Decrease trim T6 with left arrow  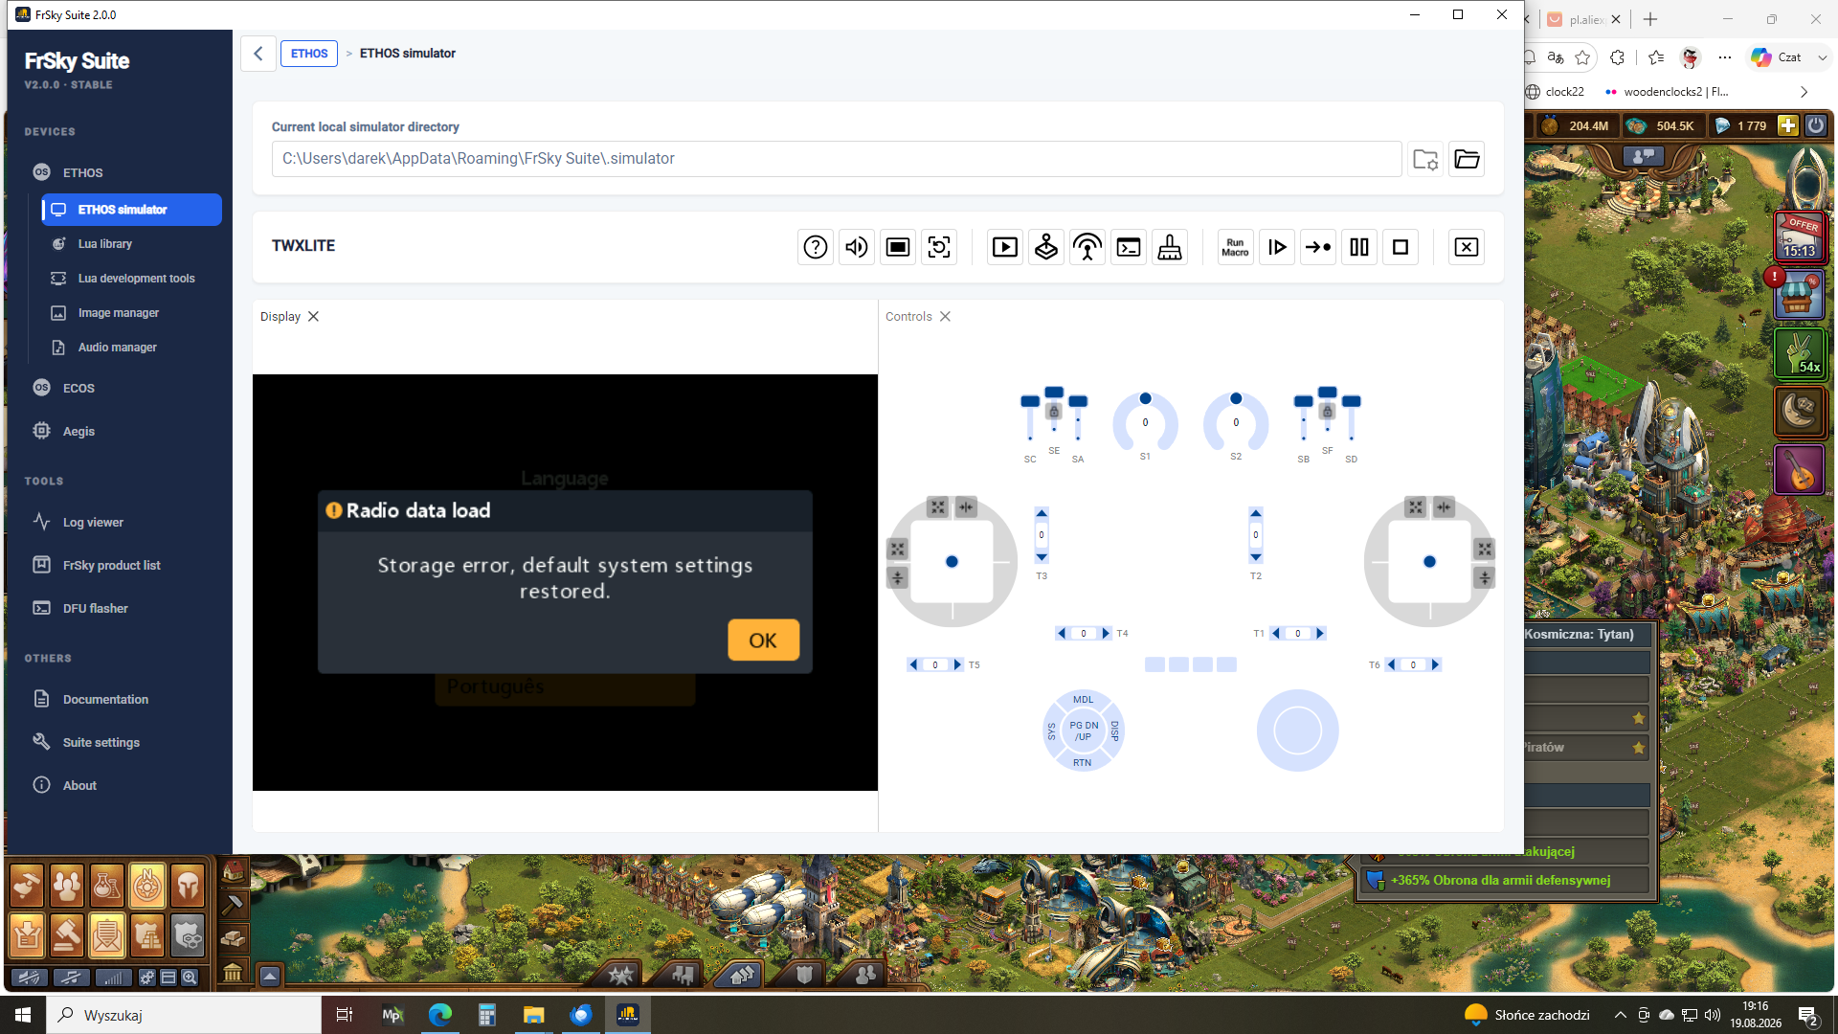click(x=1391, y=665)
